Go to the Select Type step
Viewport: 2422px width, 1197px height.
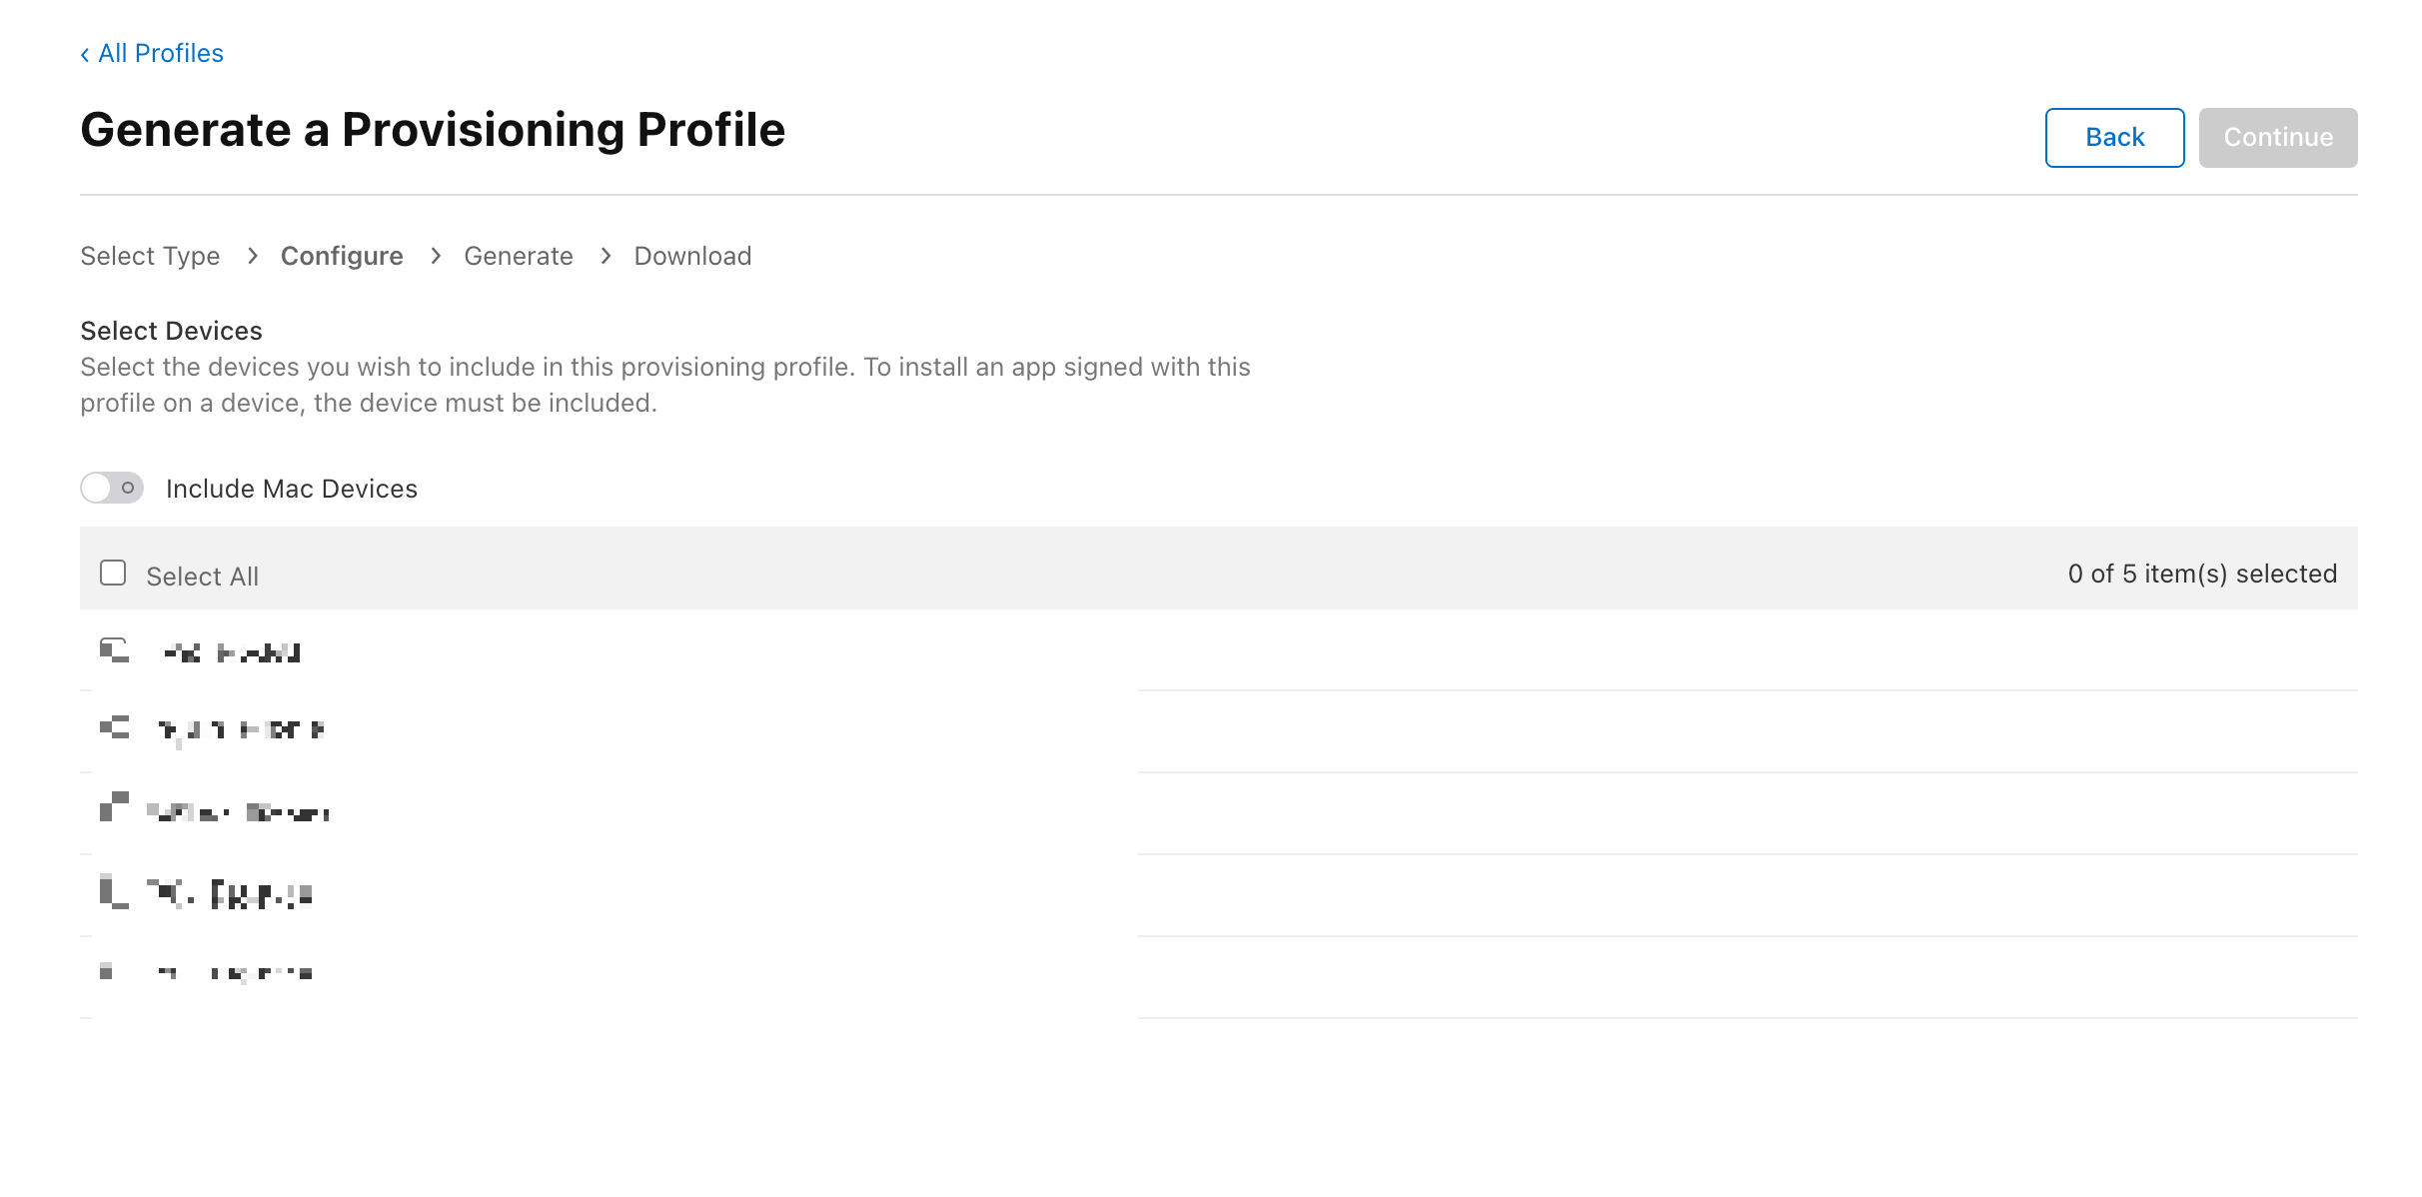150,257
